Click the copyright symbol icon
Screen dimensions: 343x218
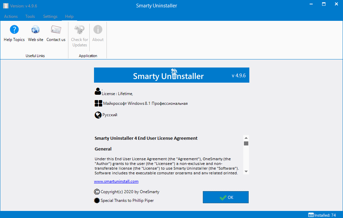point(97,192)
